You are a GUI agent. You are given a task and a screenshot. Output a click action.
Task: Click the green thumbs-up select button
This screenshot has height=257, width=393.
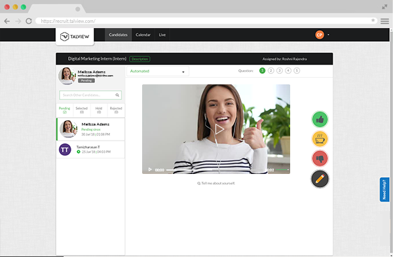pos(320,120)
